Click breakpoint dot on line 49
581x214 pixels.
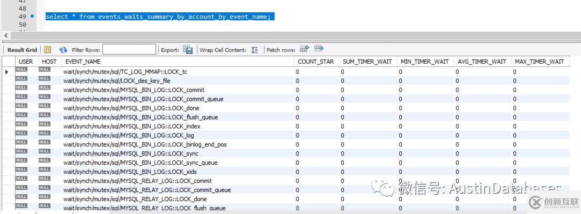[33, 16]
